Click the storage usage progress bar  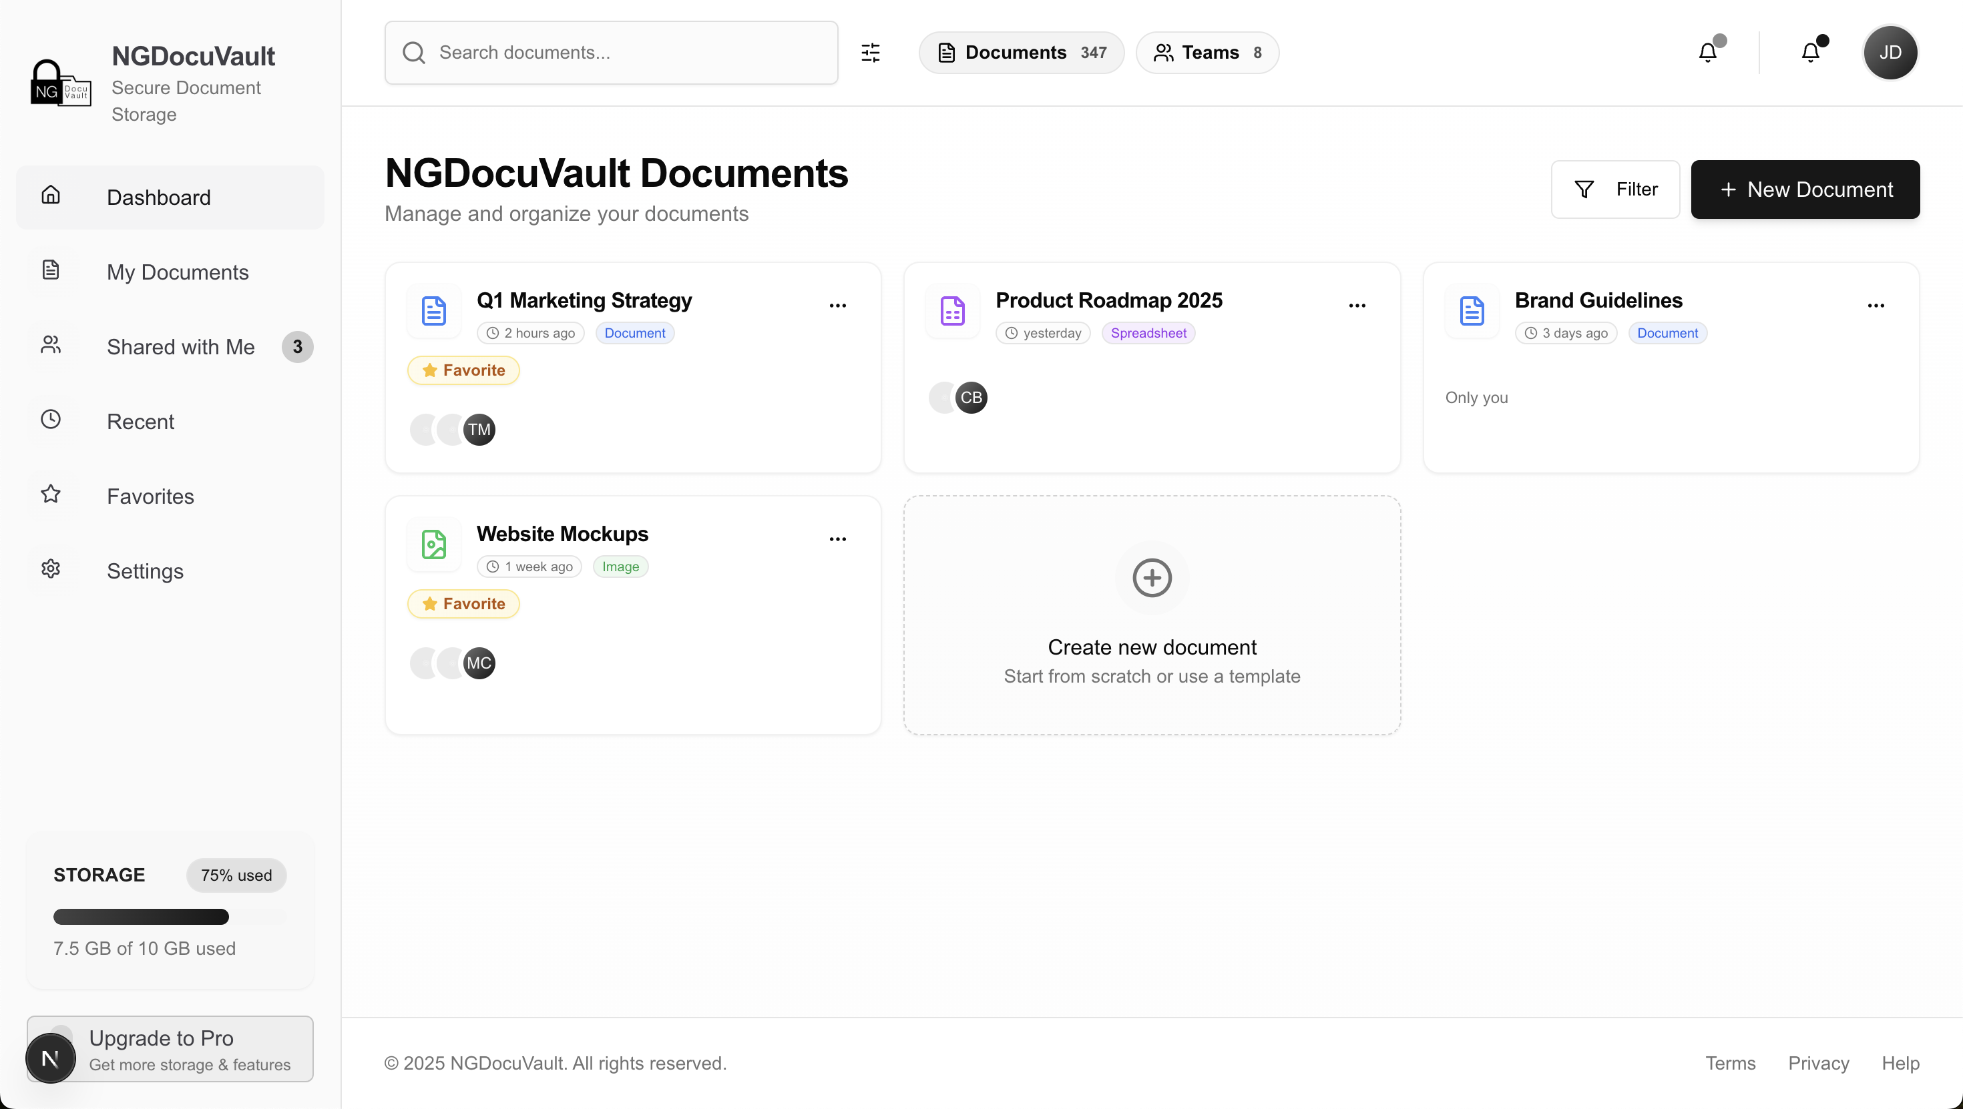(x=169, y=916)
